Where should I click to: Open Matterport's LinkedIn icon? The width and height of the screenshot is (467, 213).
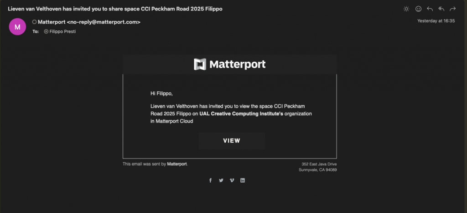point(243,180)
